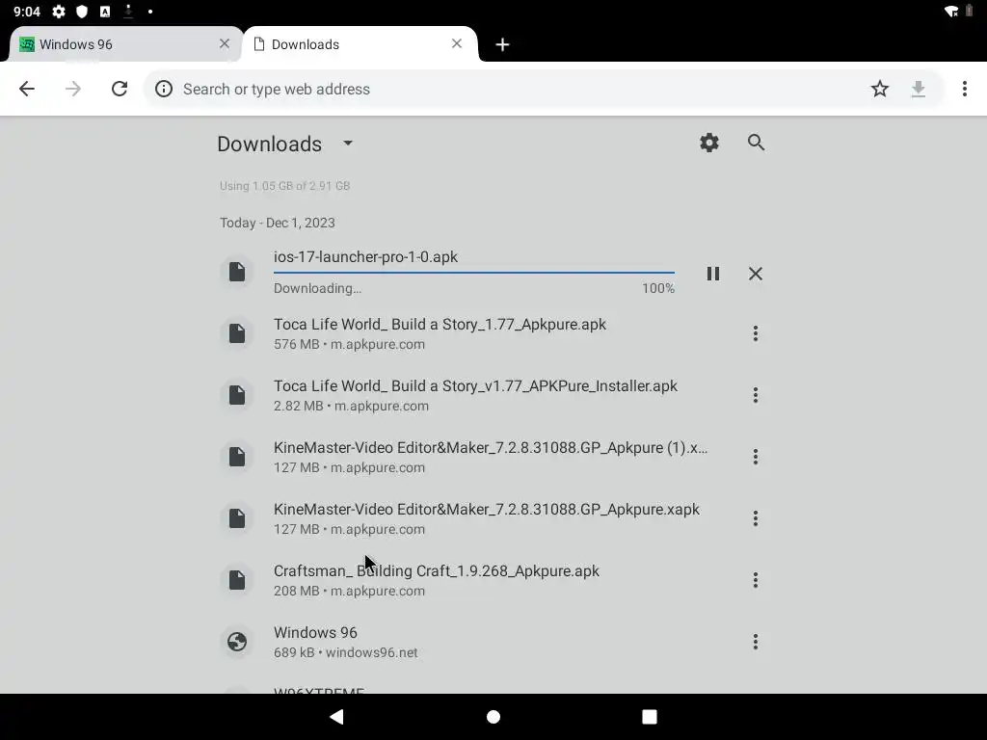Pause the ios-17-launcher-pro download
Viewport: 987px width, 740px height.
tap(712, 274)
